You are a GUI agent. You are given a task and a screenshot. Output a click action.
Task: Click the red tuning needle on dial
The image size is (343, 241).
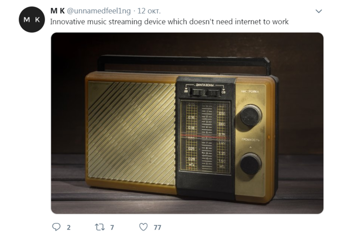[x=205, y=137]
